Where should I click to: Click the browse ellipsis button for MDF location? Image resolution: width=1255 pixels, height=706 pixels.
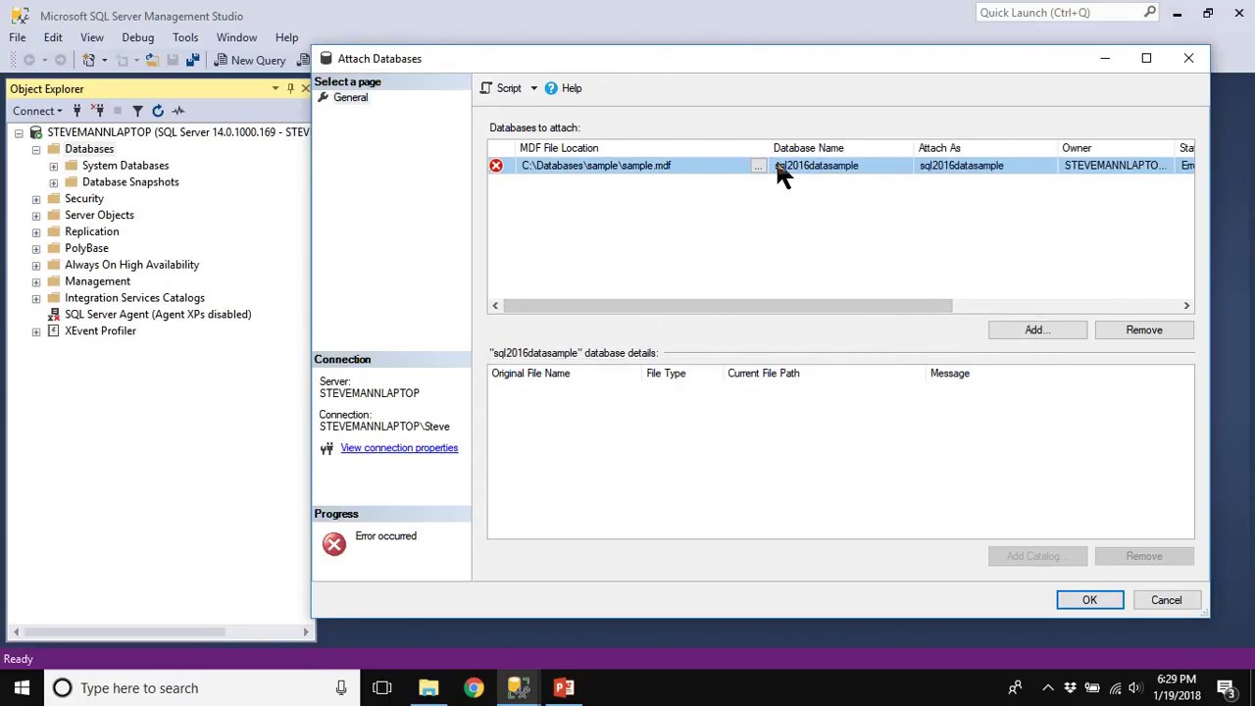coord(758,166)
